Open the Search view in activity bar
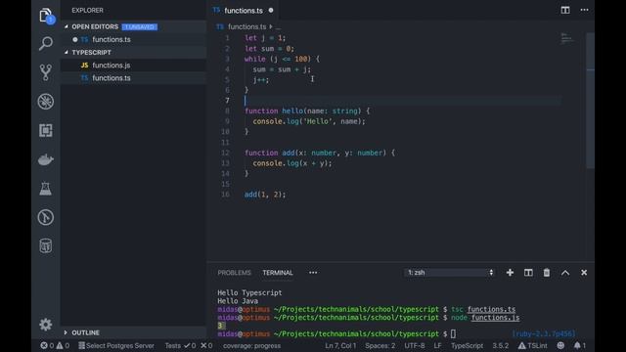The width and height of the screenshot is (626, 352). click(46, 43)
